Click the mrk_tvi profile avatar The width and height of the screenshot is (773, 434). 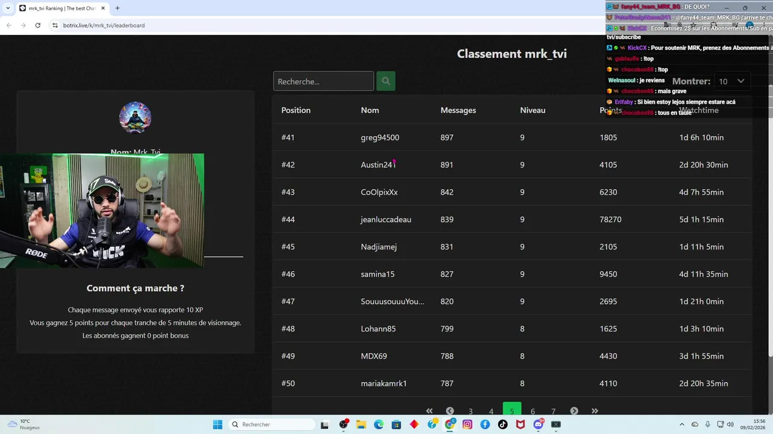point(135,117)
